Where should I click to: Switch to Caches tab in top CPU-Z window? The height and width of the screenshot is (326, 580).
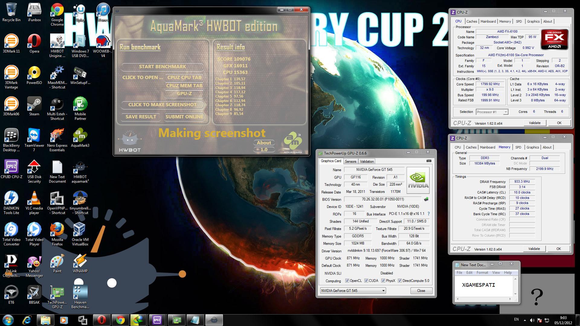[x=472, y=21]
